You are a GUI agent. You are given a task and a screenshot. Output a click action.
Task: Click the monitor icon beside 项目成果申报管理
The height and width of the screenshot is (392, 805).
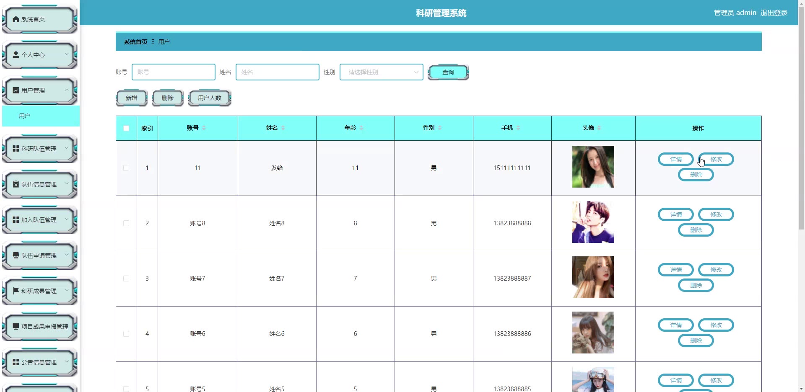[16, 327]
